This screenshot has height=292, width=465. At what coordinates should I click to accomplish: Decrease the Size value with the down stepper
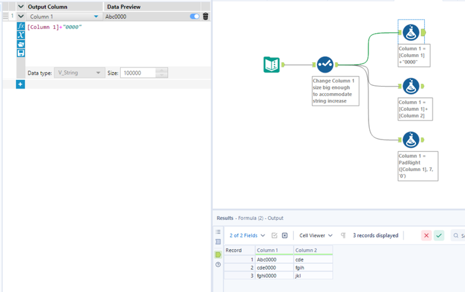click(x=162, y=75)
